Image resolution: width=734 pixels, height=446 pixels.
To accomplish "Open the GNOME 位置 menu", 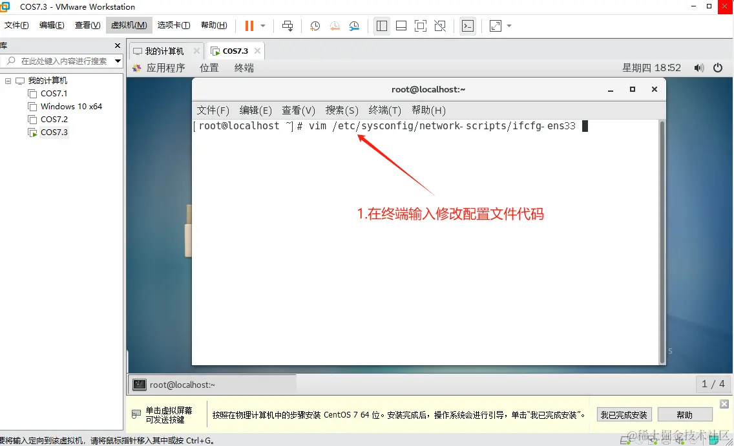I will (209, 68).
